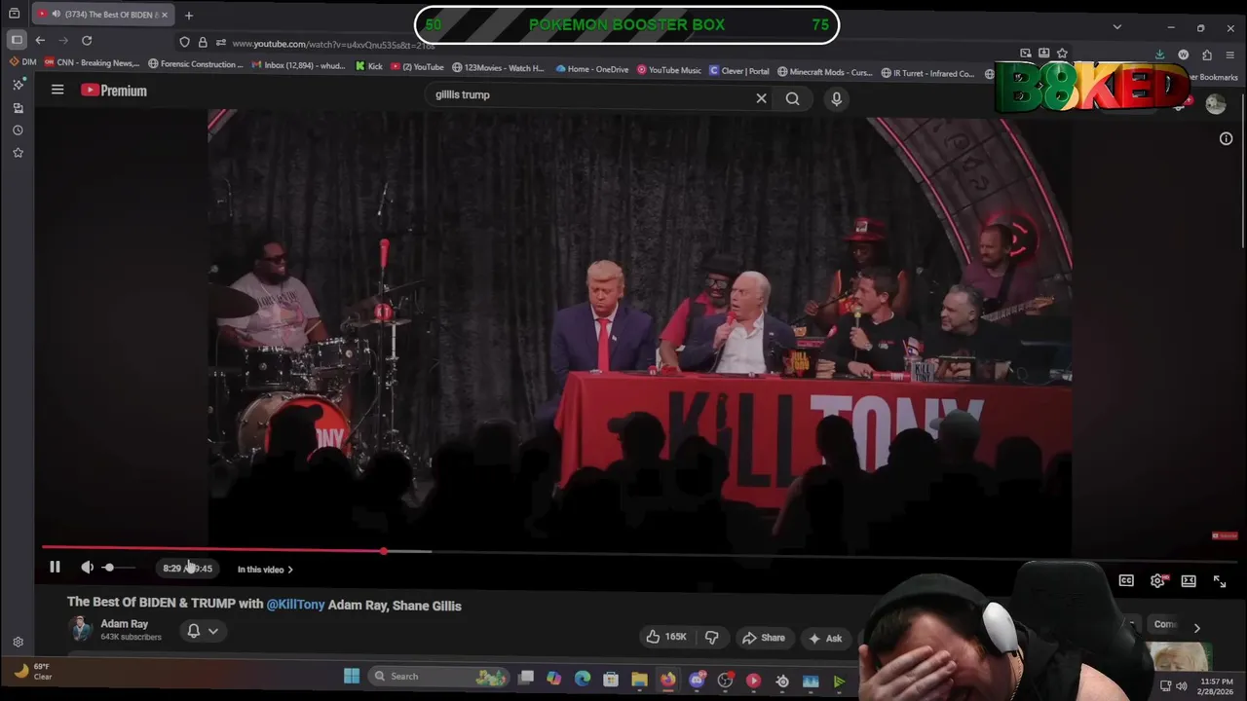
Task: Open the sidebar settings gear at bottom
Action: [18, 643]
